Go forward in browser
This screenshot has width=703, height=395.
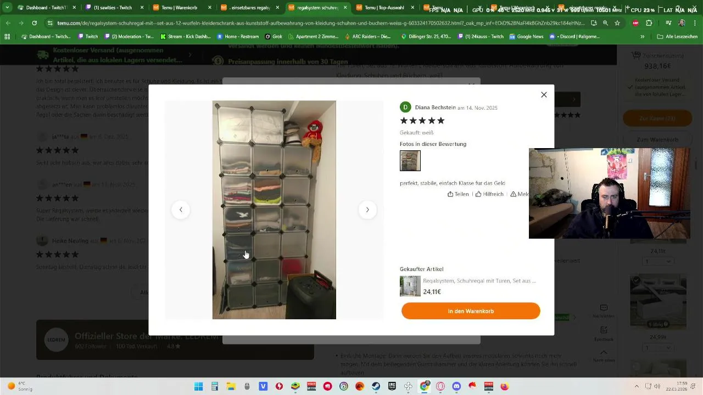[x=21, y=23]
